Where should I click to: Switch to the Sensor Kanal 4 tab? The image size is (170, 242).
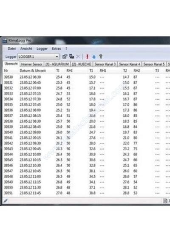pos(130,65)
